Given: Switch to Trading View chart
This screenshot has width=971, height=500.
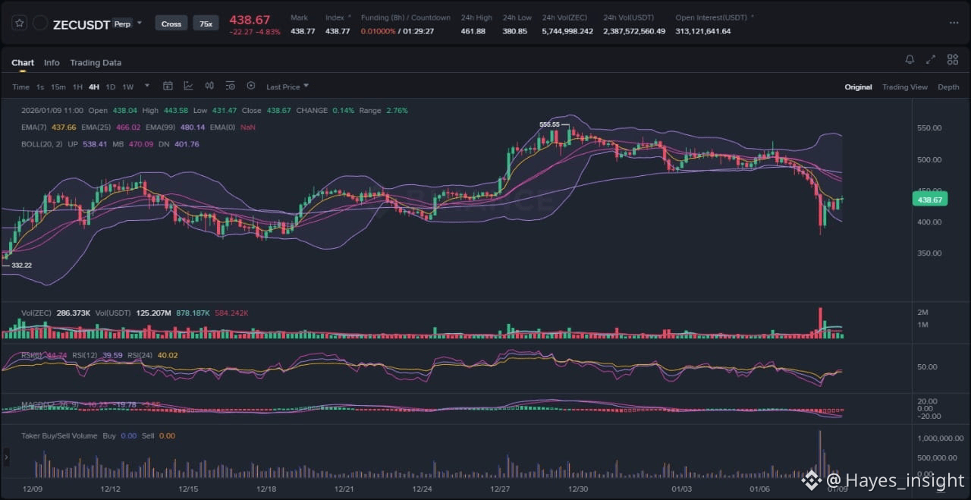Looking at the screenshot, I should tap(905, 86).
